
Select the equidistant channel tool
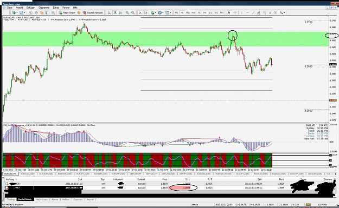click(259, 13)
